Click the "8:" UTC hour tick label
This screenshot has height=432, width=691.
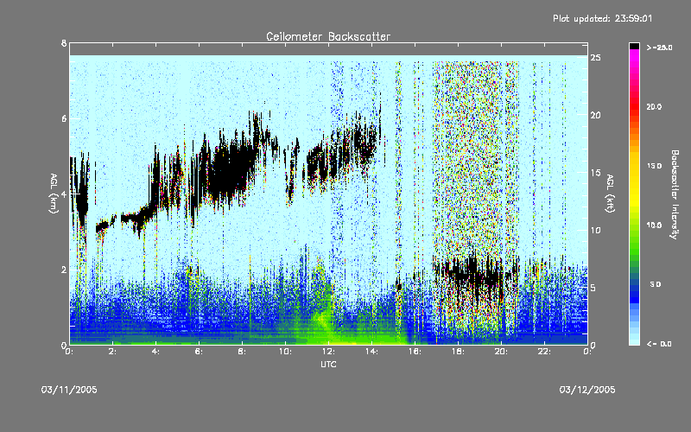(243, 352)
